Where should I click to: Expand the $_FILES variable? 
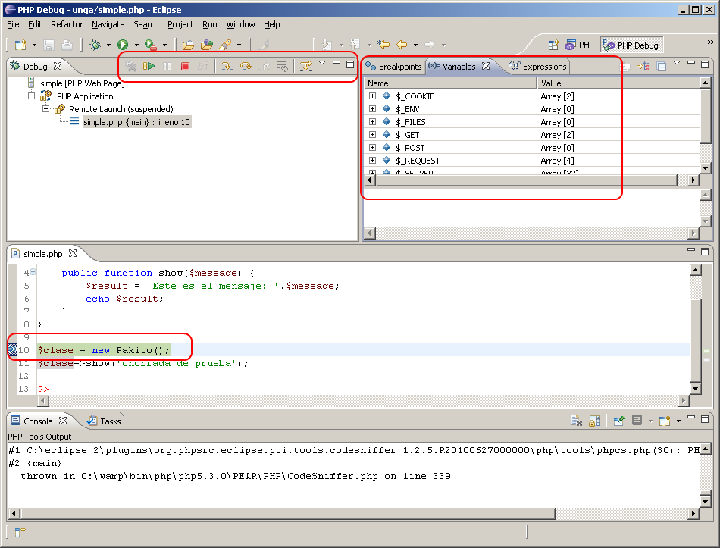(x=372, y=122)
